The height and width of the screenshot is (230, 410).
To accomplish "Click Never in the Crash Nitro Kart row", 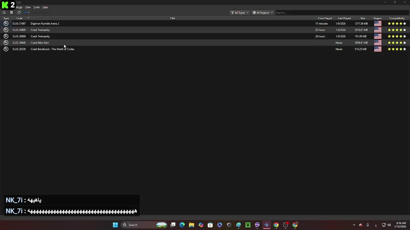I will (339, 43).
